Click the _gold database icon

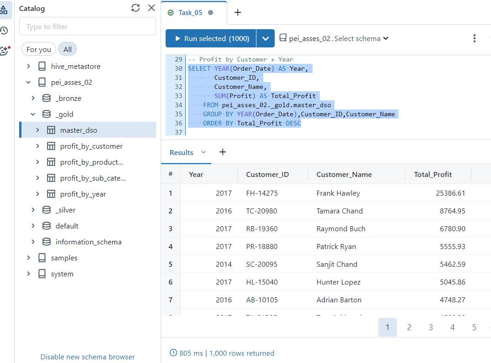click(x=47, y=114)
